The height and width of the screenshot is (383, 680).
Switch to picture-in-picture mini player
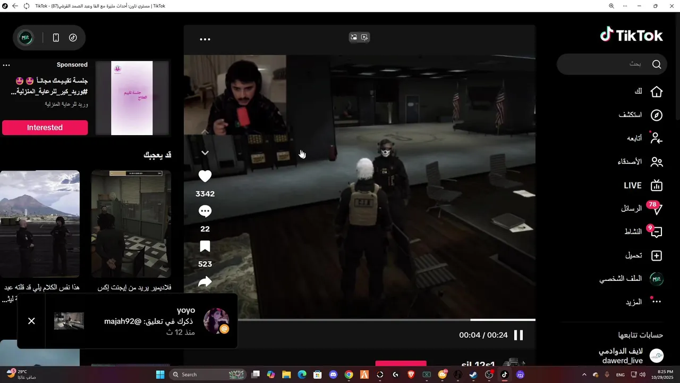point(354,37)
